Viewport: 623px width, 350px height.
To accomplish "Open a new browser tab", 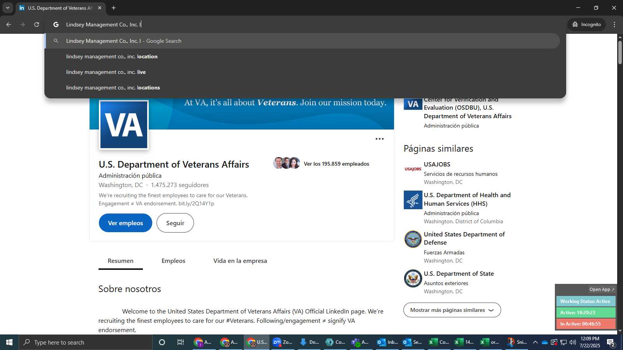I will point(114,8).
